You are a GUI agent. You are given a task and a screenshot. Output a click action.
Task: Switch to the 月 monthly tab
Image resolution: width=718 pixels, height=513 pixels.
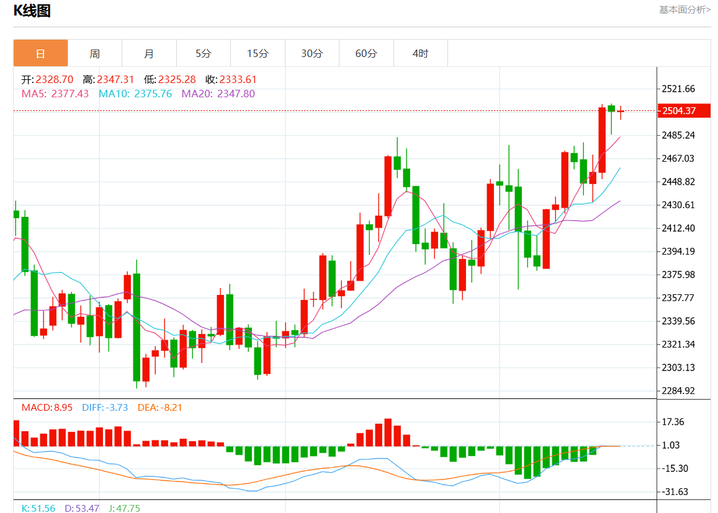[150, 53]
